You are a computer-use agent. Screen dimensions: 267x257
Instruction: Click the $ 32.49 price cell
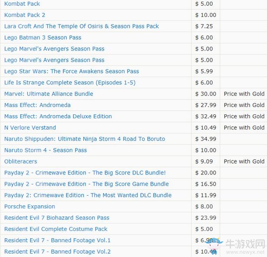pos(206,117)
